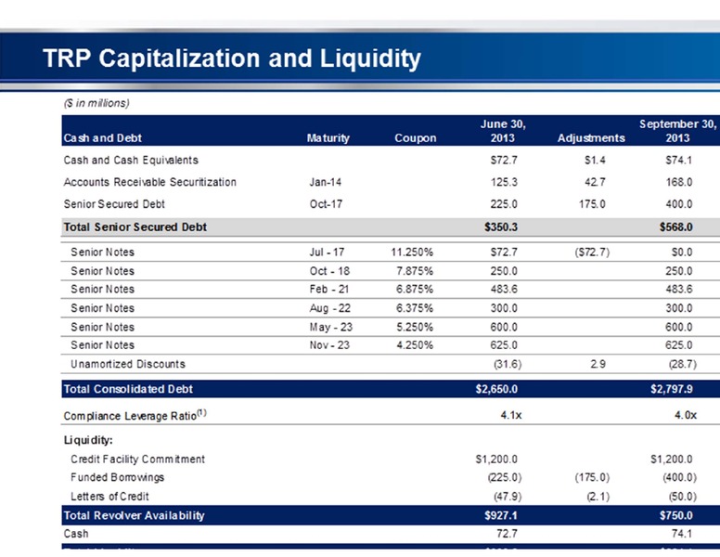
Task: Select 'Accounts Receivable Securitization' label
Action: [149, 182]
